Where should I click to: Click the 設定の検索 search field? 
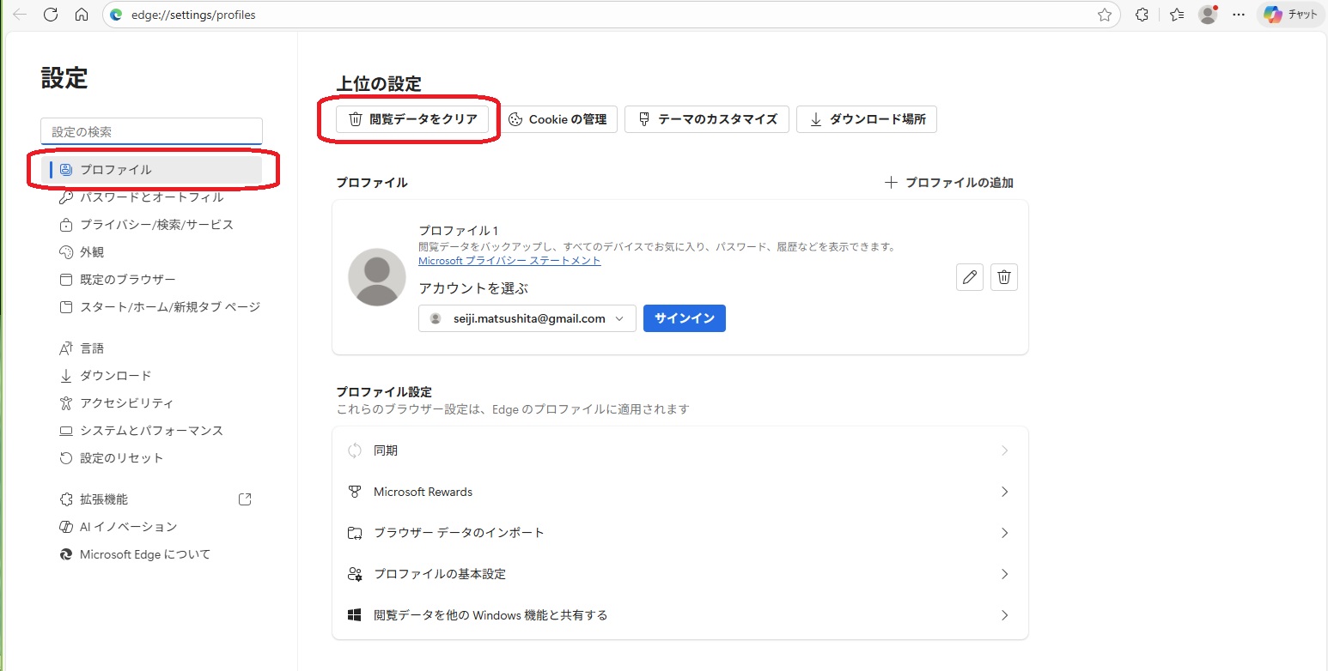151,132
